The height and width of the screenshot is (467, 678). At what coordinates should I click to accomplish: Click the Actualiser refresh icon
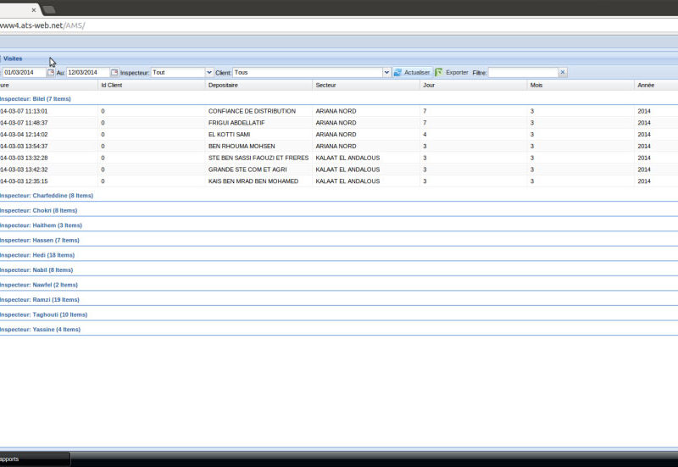pyautogui.click(x=397, y=73)
